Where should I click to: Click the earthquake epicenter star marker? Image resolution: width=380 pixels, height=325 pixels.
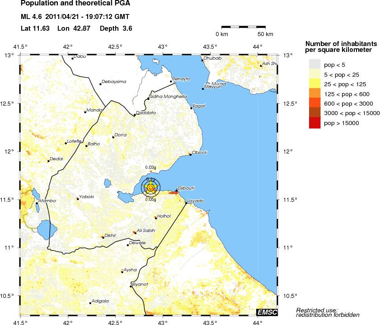click(150, 187)
